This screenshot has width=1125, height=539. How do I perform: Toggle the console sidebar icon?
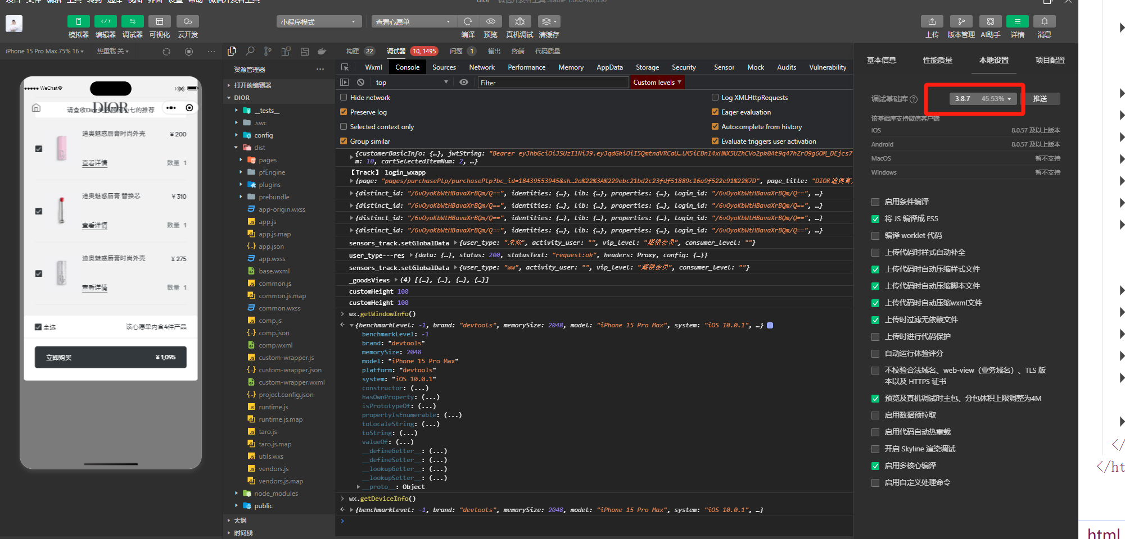345,83
